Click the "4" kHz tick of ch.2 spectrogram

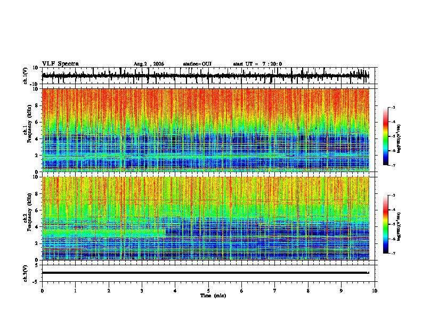[x=37, y=227]
